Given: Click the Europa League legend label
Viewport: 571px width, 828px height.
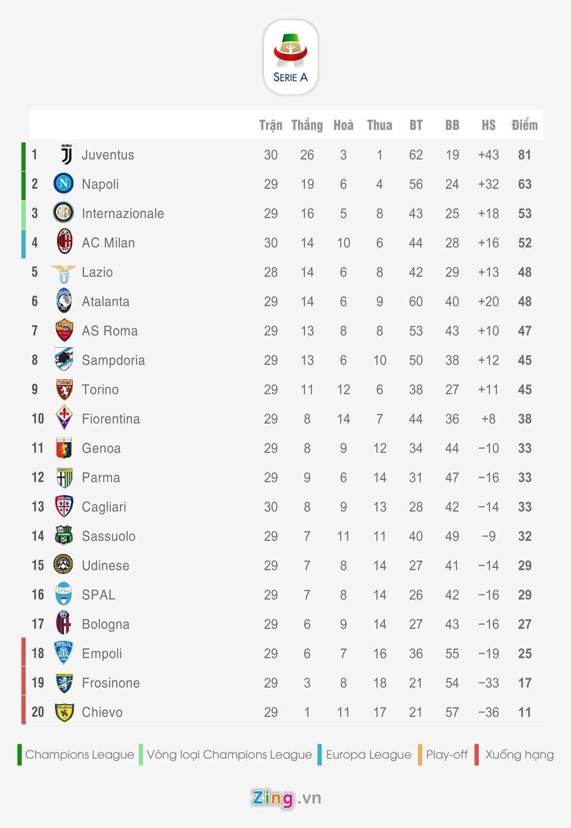Looking at the screenshot, I should [369, 754].
